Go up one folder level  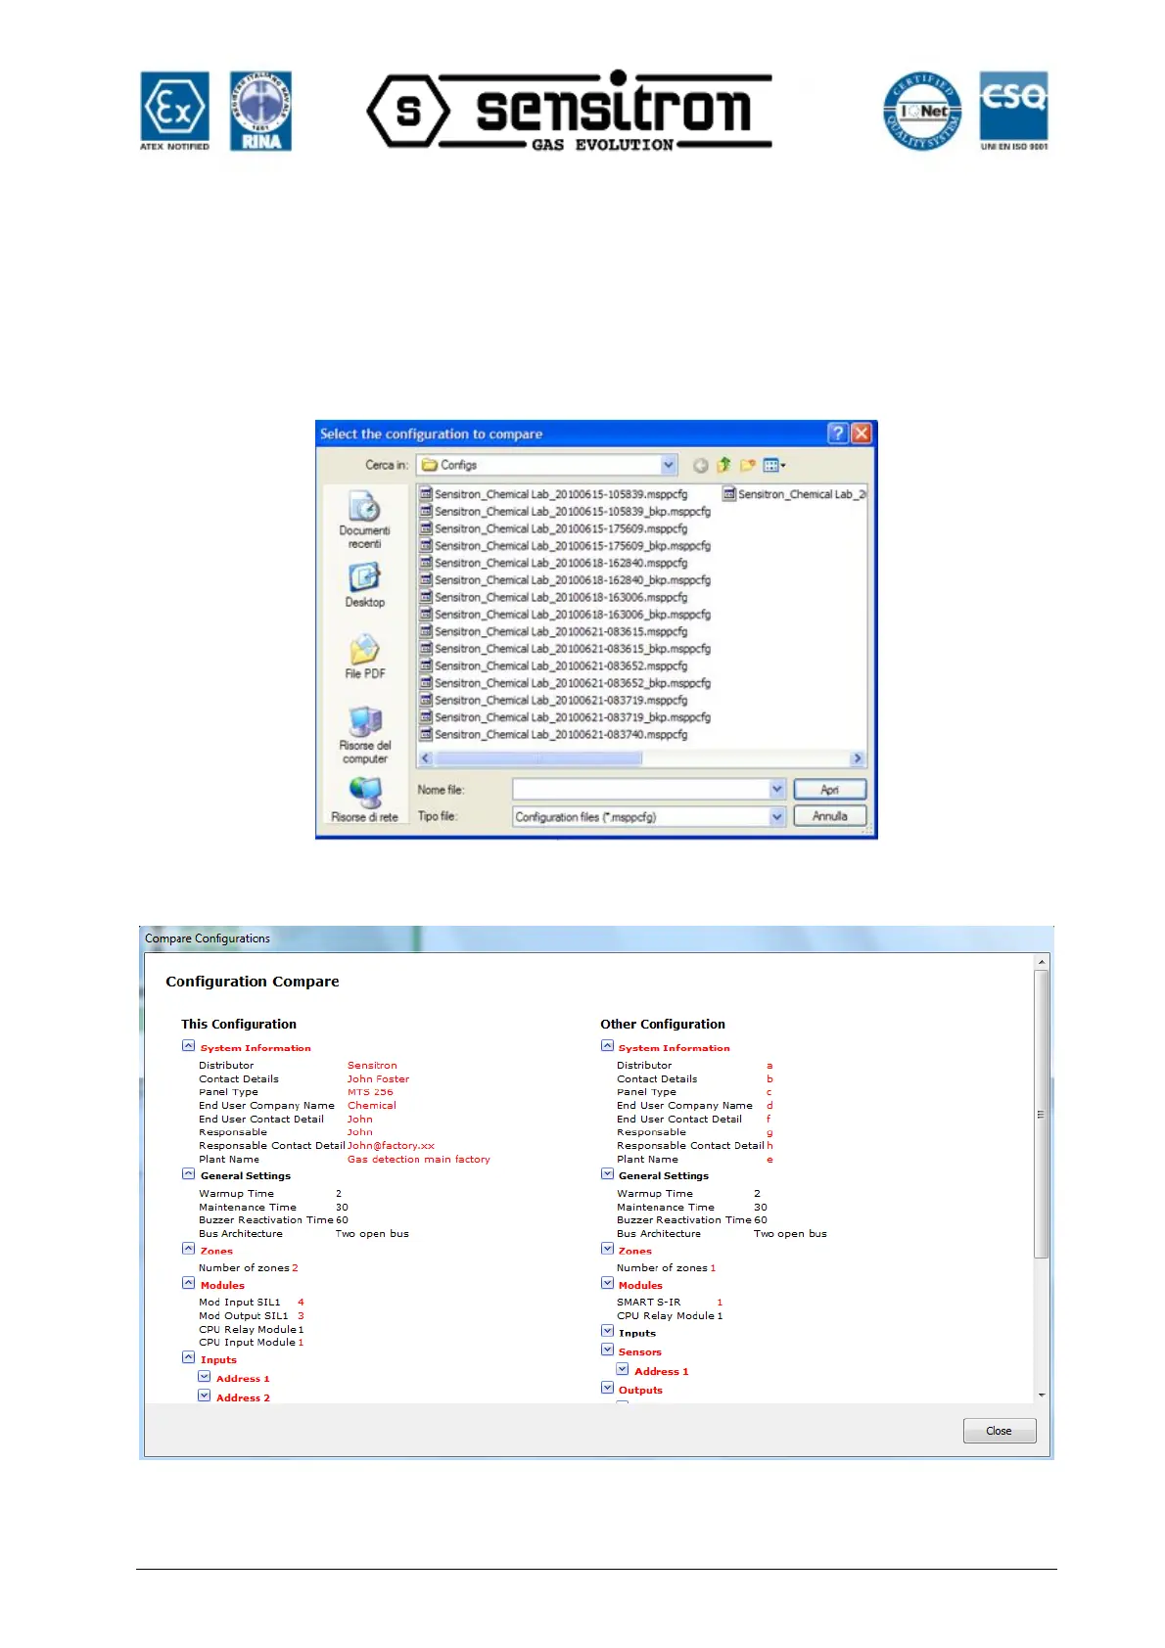tap(723, 465)
